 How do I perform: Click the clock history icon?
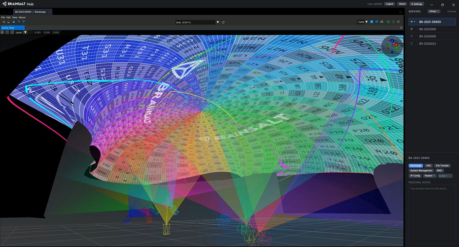pyautogui.click(x=393, y=22)
